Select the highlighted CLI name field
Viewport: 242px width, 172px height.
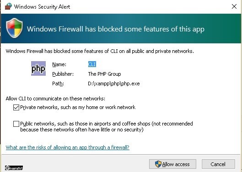point(92,64)
